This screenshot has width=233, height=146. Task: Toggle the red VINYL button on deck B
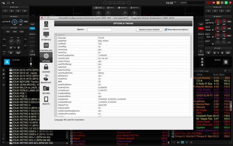click(201, 29)
